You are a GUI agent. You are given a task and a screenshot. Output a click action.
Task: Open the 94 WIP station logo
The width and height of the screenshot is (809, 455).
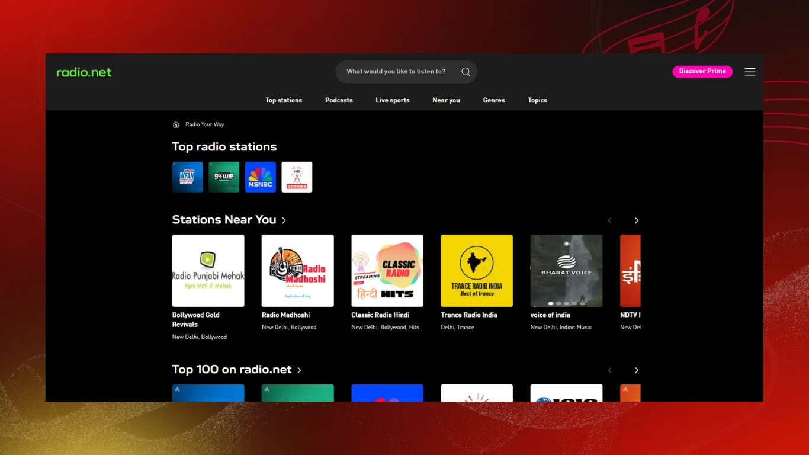pos(224,177)
